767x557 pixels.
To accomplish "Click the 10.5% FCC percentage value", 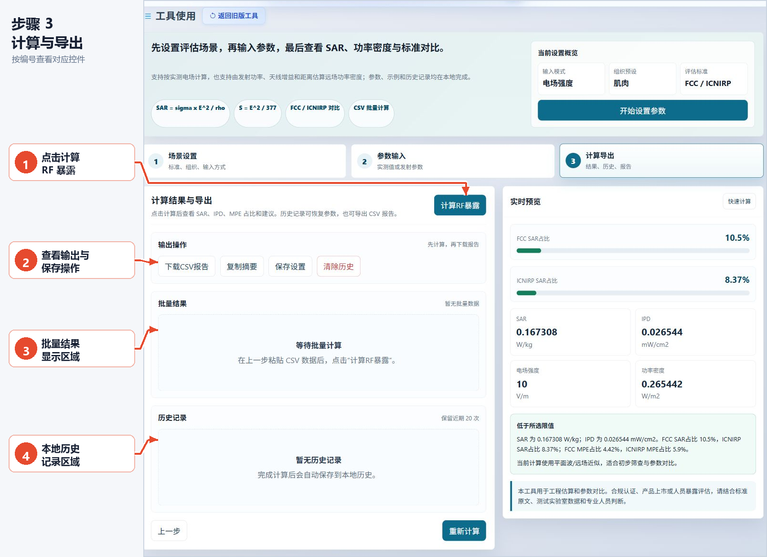I will [737, 238].
